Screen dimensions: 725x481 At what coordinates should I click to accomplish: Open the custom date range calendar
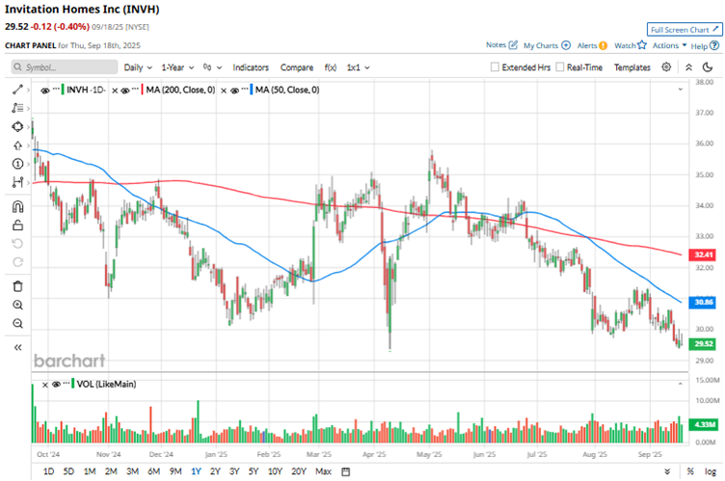click(346, 471)
